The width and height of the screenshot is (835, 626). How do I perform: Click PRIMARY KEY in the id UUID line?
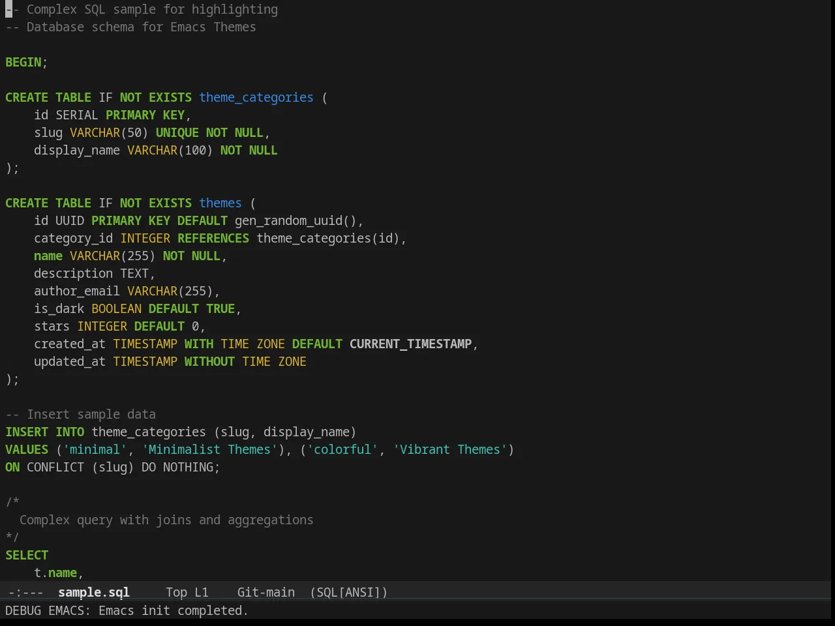(x=130, y=220)
